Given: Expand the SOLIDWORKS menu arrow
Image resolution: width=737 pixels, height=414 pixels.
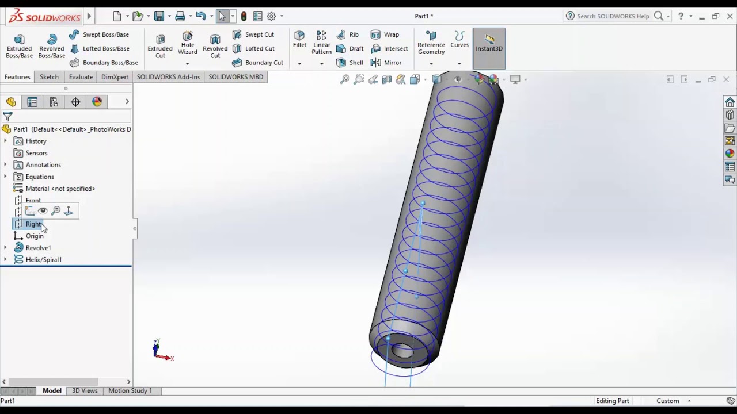Looking at the screenshot, I should click(89, 16).
